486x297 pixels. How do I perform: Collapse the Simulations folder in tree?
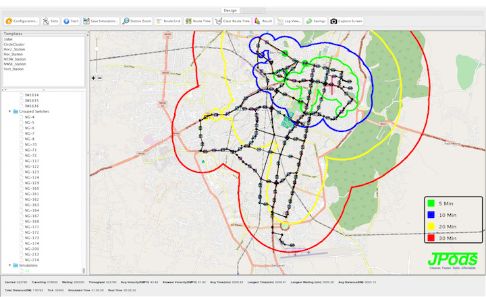point(9,265)
